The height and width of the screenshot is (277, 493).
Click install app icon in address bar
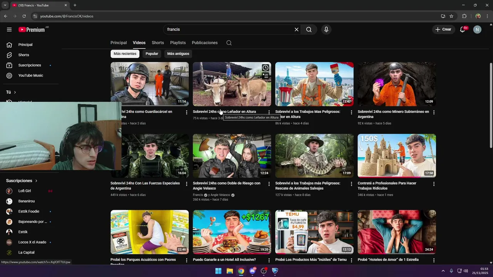(443, 16)
